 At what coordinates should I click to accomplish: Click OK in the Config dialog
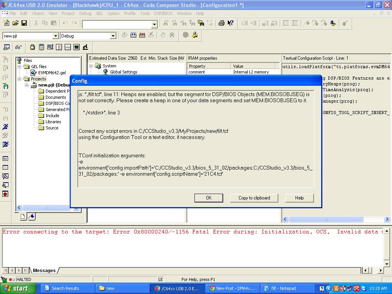coord(209,198)
